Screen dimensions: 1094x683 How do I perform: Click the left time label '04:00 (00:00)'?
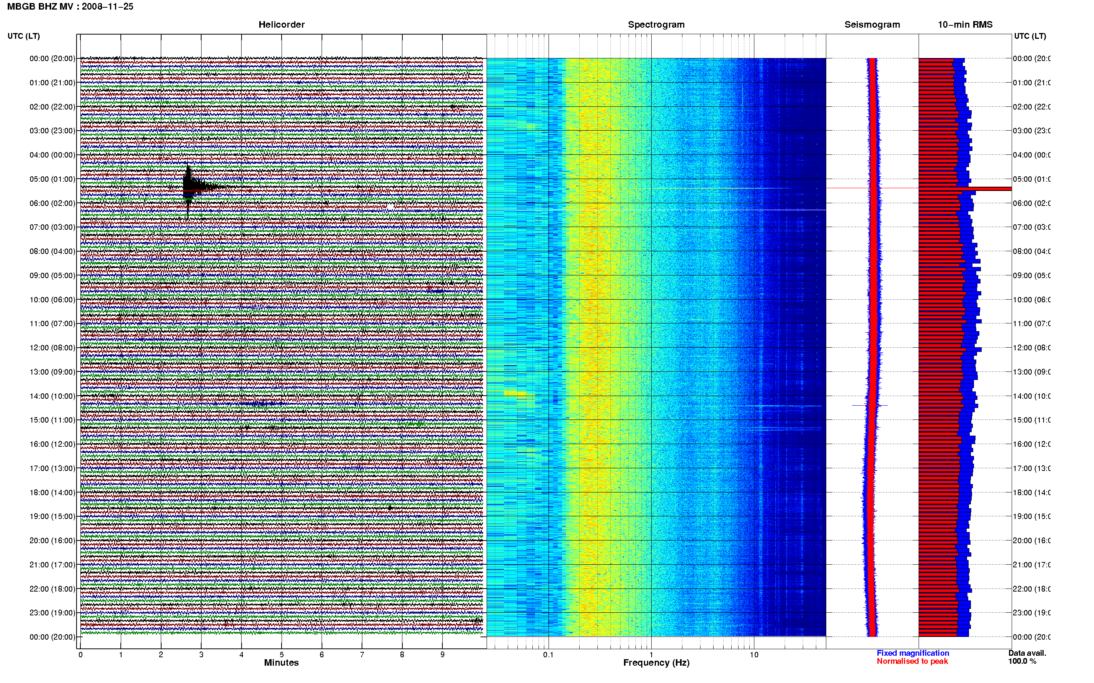point(52,155)
